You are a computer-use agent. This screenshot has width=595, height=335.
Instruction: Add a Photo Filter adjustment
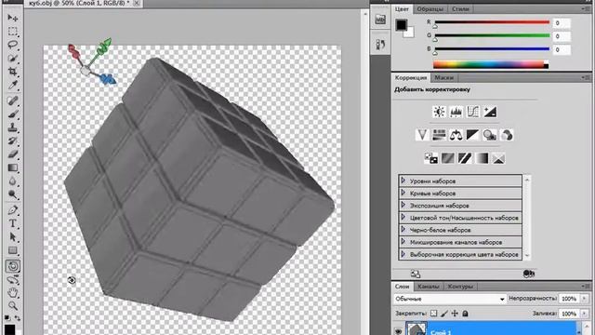click(490, 135)
